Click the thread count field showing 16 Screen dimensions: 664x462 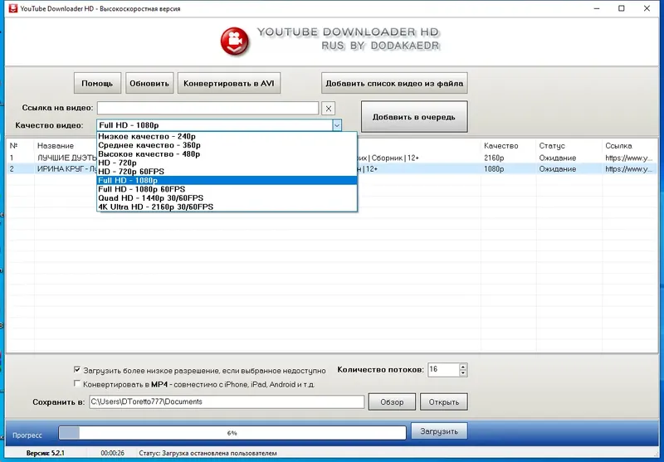(x=443, y=370)
